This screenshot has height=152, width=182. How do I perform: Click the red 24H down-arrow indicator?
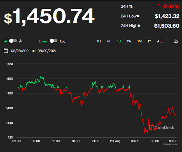point(159,5)
